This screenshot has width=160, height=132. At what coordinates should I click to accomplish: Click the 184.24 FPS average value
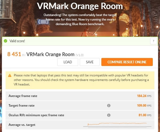click(x=144, y=96)
